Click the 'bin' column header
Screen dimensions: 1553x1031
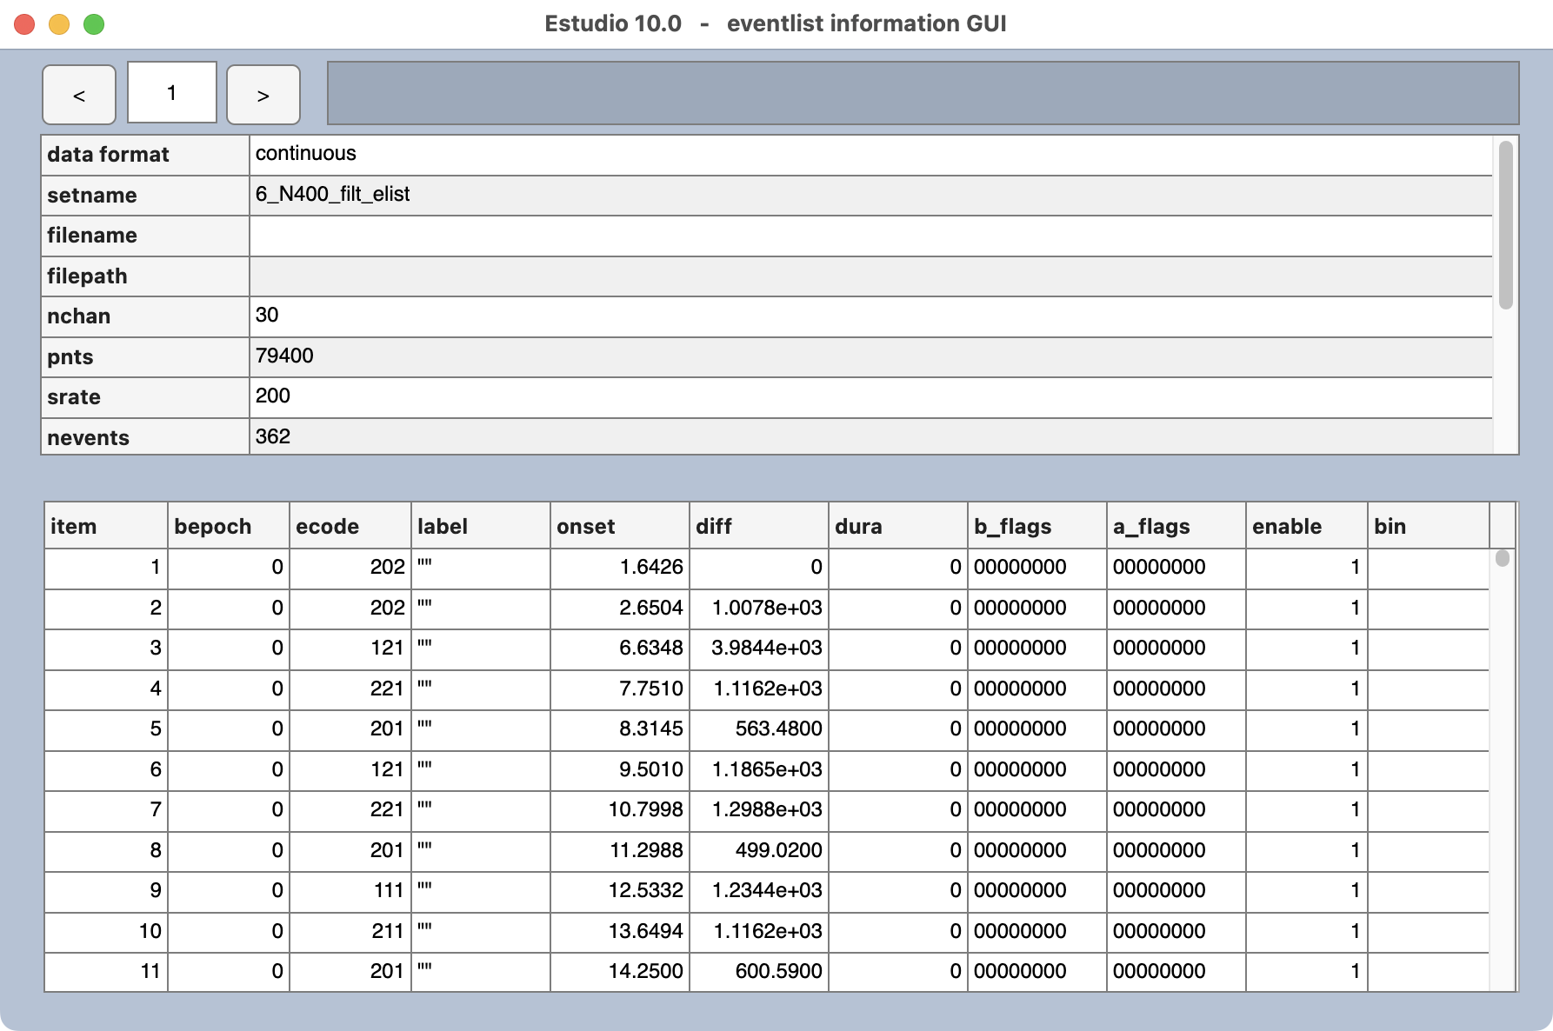point(1429,526)
